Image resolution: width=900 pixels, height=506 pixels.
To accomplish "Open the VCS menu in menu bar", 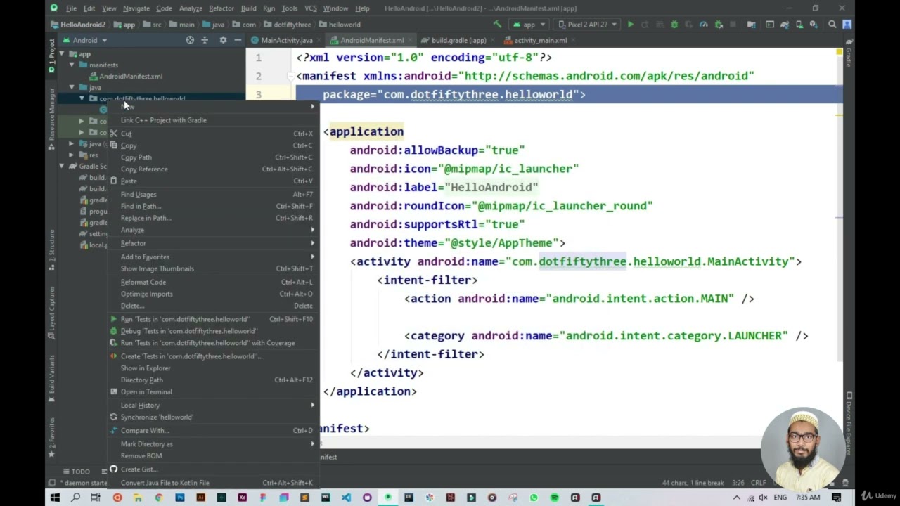I will (x=310, y=8).
